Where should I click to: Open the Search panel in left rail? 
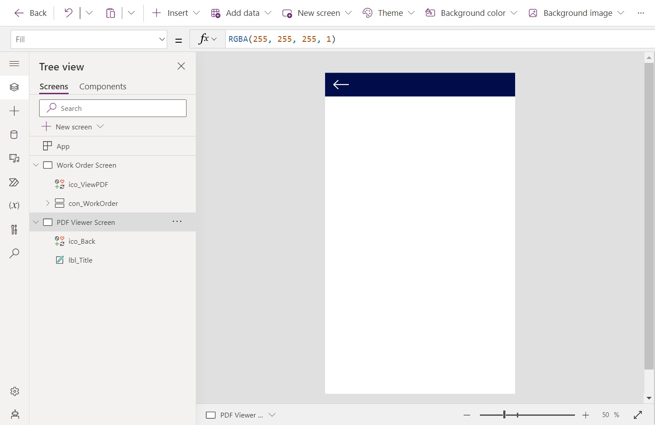[x=14, y=253]
